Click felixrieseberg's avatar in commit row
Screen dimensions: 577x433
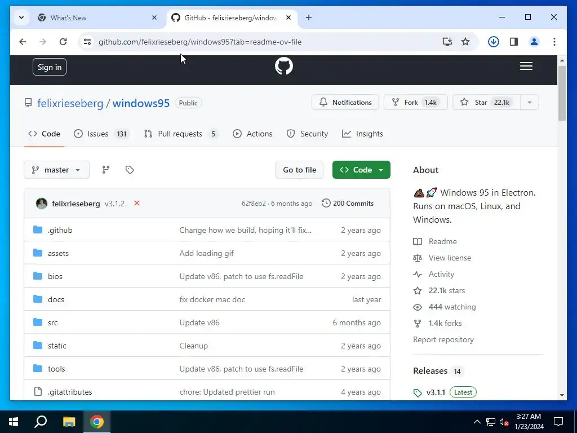tap(42, 203)
